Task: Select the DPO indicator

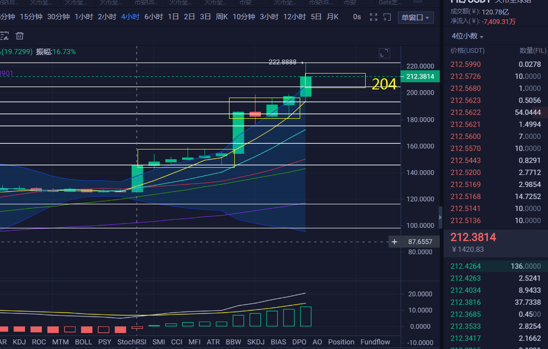Action: click(x=299, y=342)
